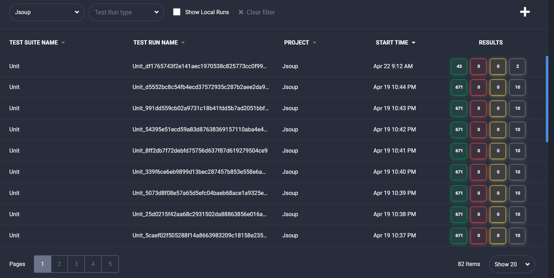Open the Jsoup project dropdown
Viewport: 554px width, 278px height.
click(46, 12)
